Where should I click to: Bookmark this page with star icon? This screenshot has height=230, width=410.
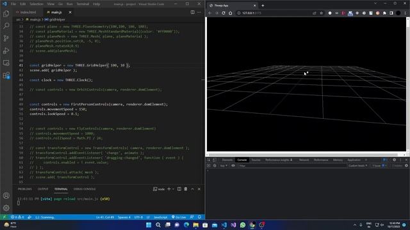[x=322, y=13]
